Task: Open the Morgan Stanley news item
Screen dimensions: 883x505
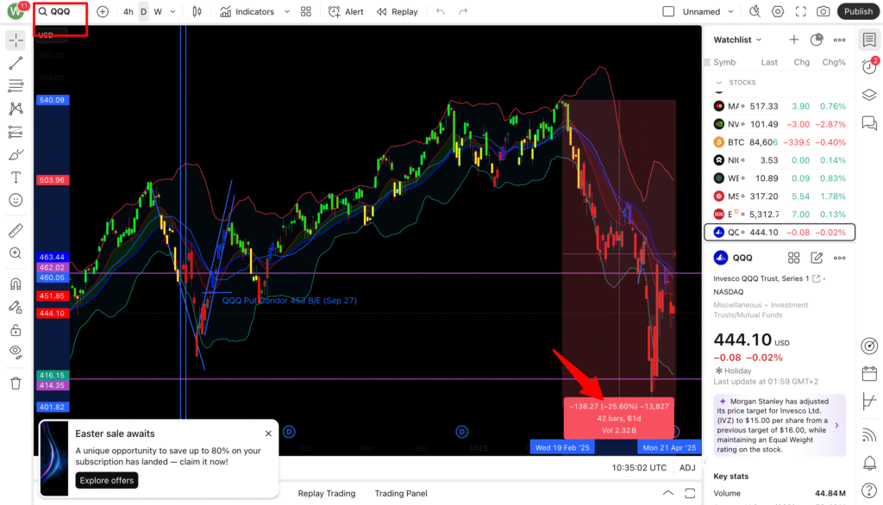Action: click(x=780, y=425)
